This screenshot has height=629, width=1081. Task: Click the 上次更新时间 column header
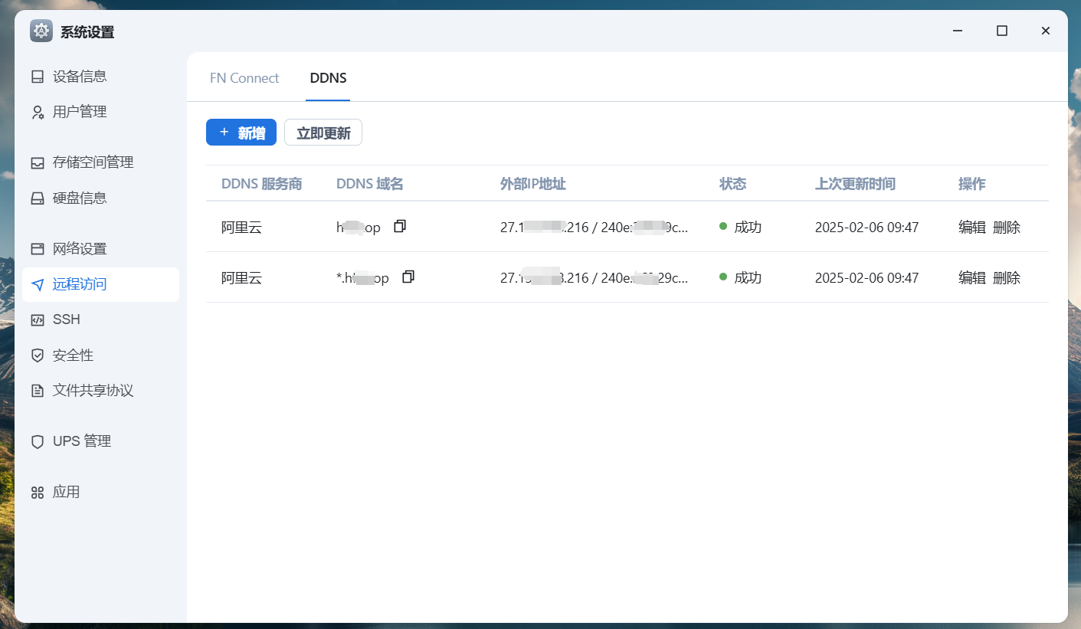point(855,184)
